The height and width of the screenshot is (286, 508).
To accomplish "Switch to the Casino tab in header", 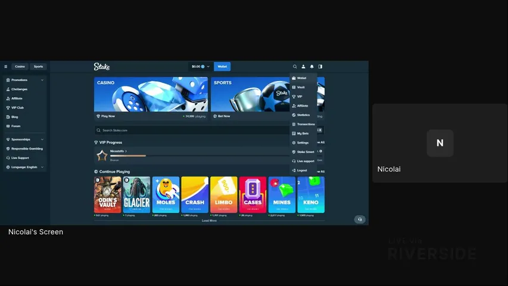I will pyautogui.click(x=20, y=67).
